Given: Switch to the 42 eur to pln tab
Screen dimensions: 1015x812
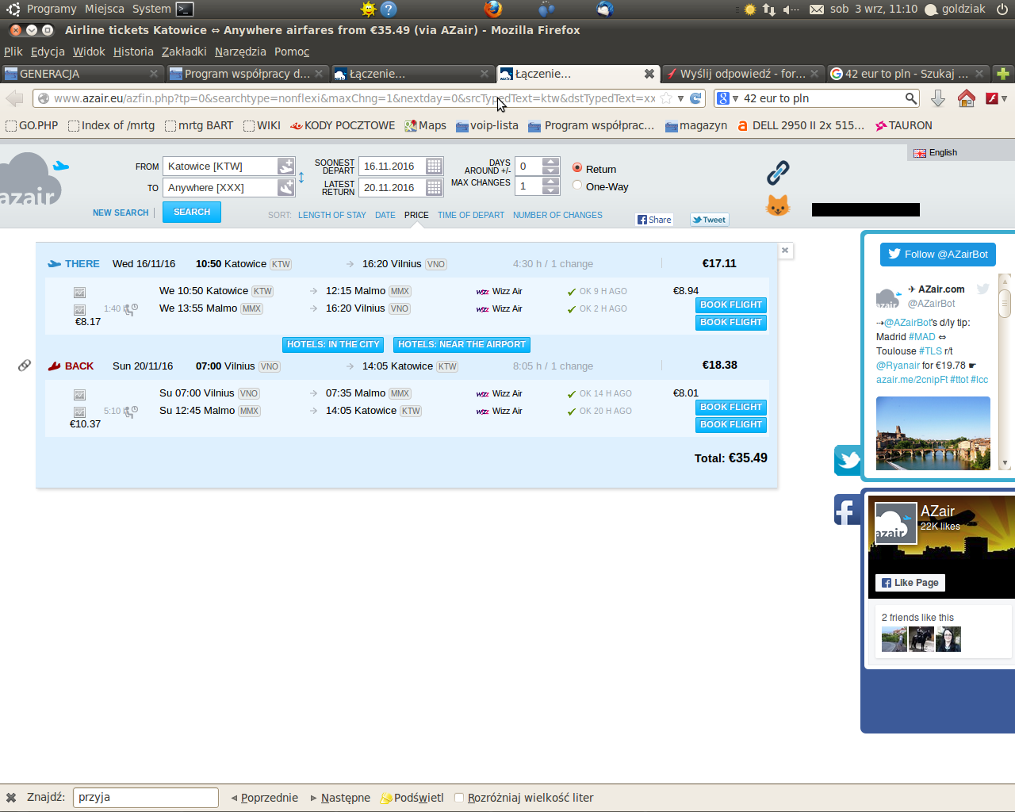Looking at the screenshot, I should pos(907,74).
